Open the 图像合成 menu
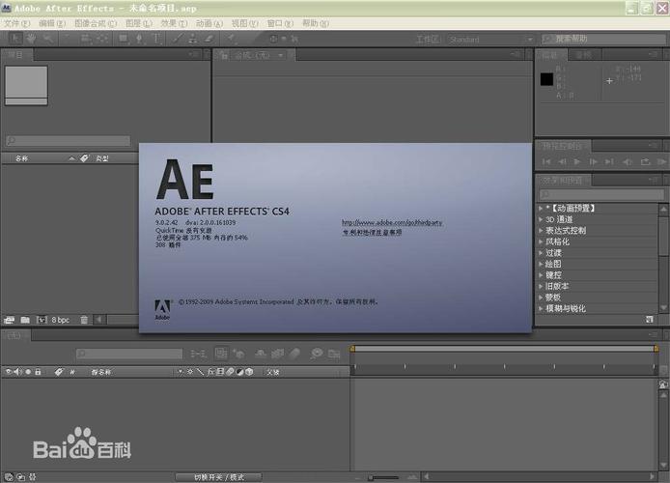The height and width of the screenshot is (483, 670). [96, 23]
